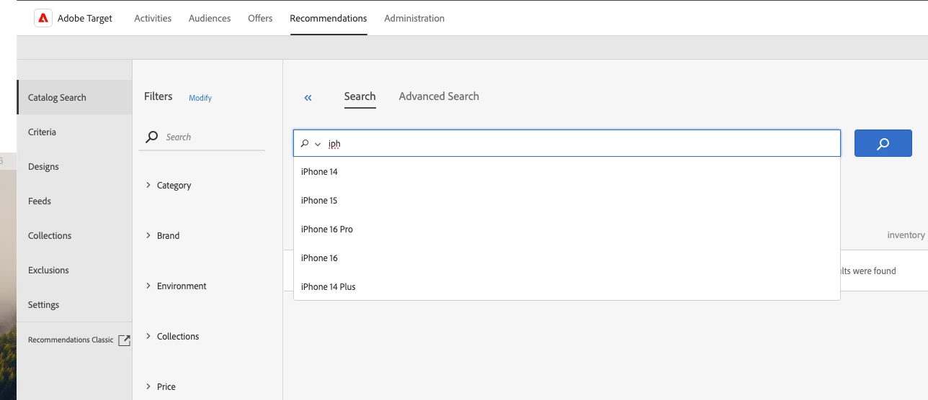Open the Activities menu
This screenshot has height=400, width=928.
click(153, 19)
